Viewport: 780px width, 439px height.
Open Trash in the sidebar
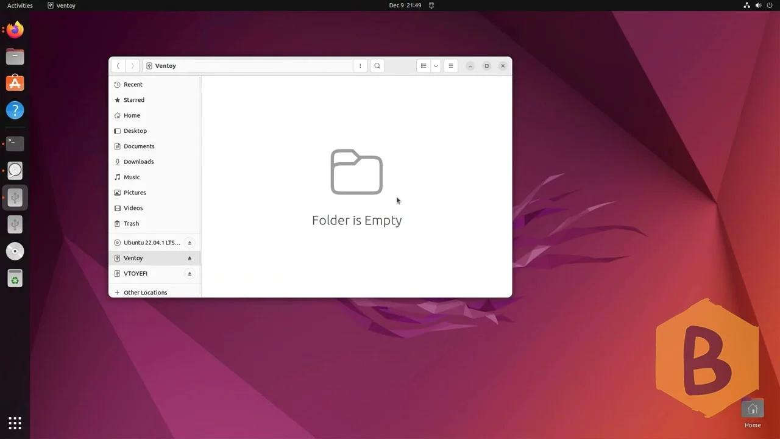155,224
